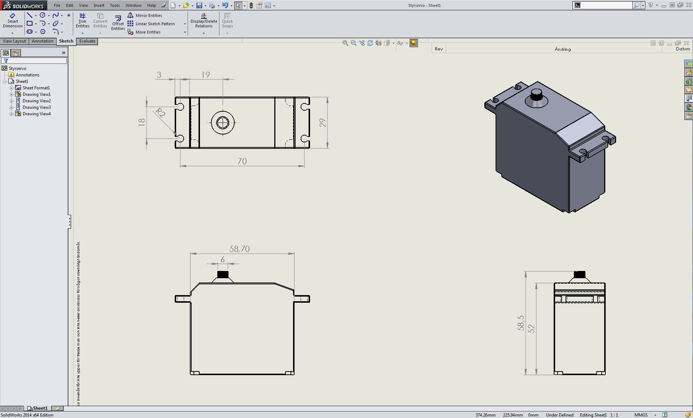Pick the Centerpoint Arc tool
The width and height of the screenshot is (693, 418).
[x=43, y=23]
